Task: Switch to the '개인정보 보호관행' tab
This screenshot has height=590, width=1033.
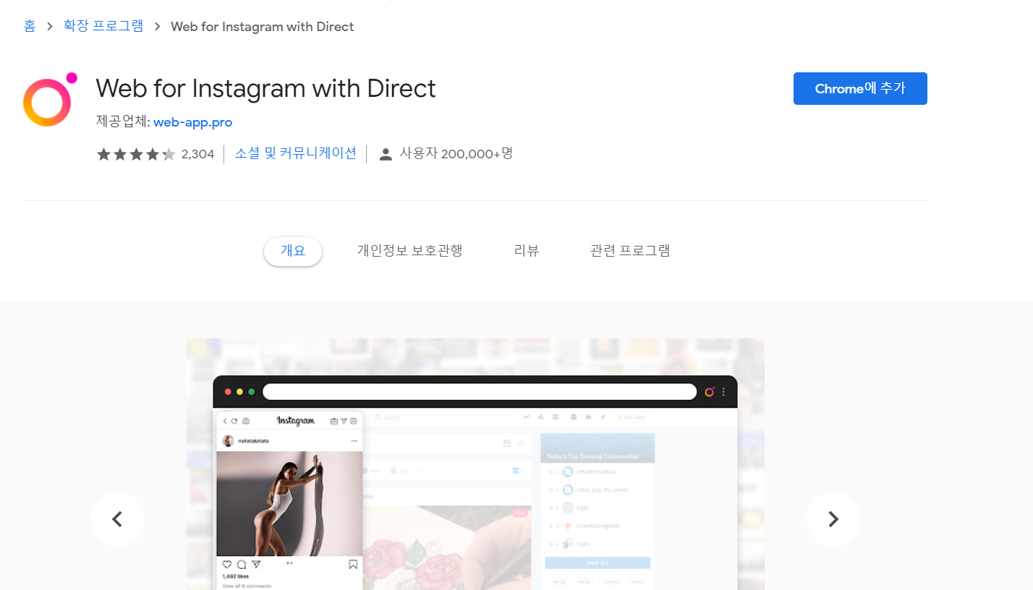Action: 409,251
